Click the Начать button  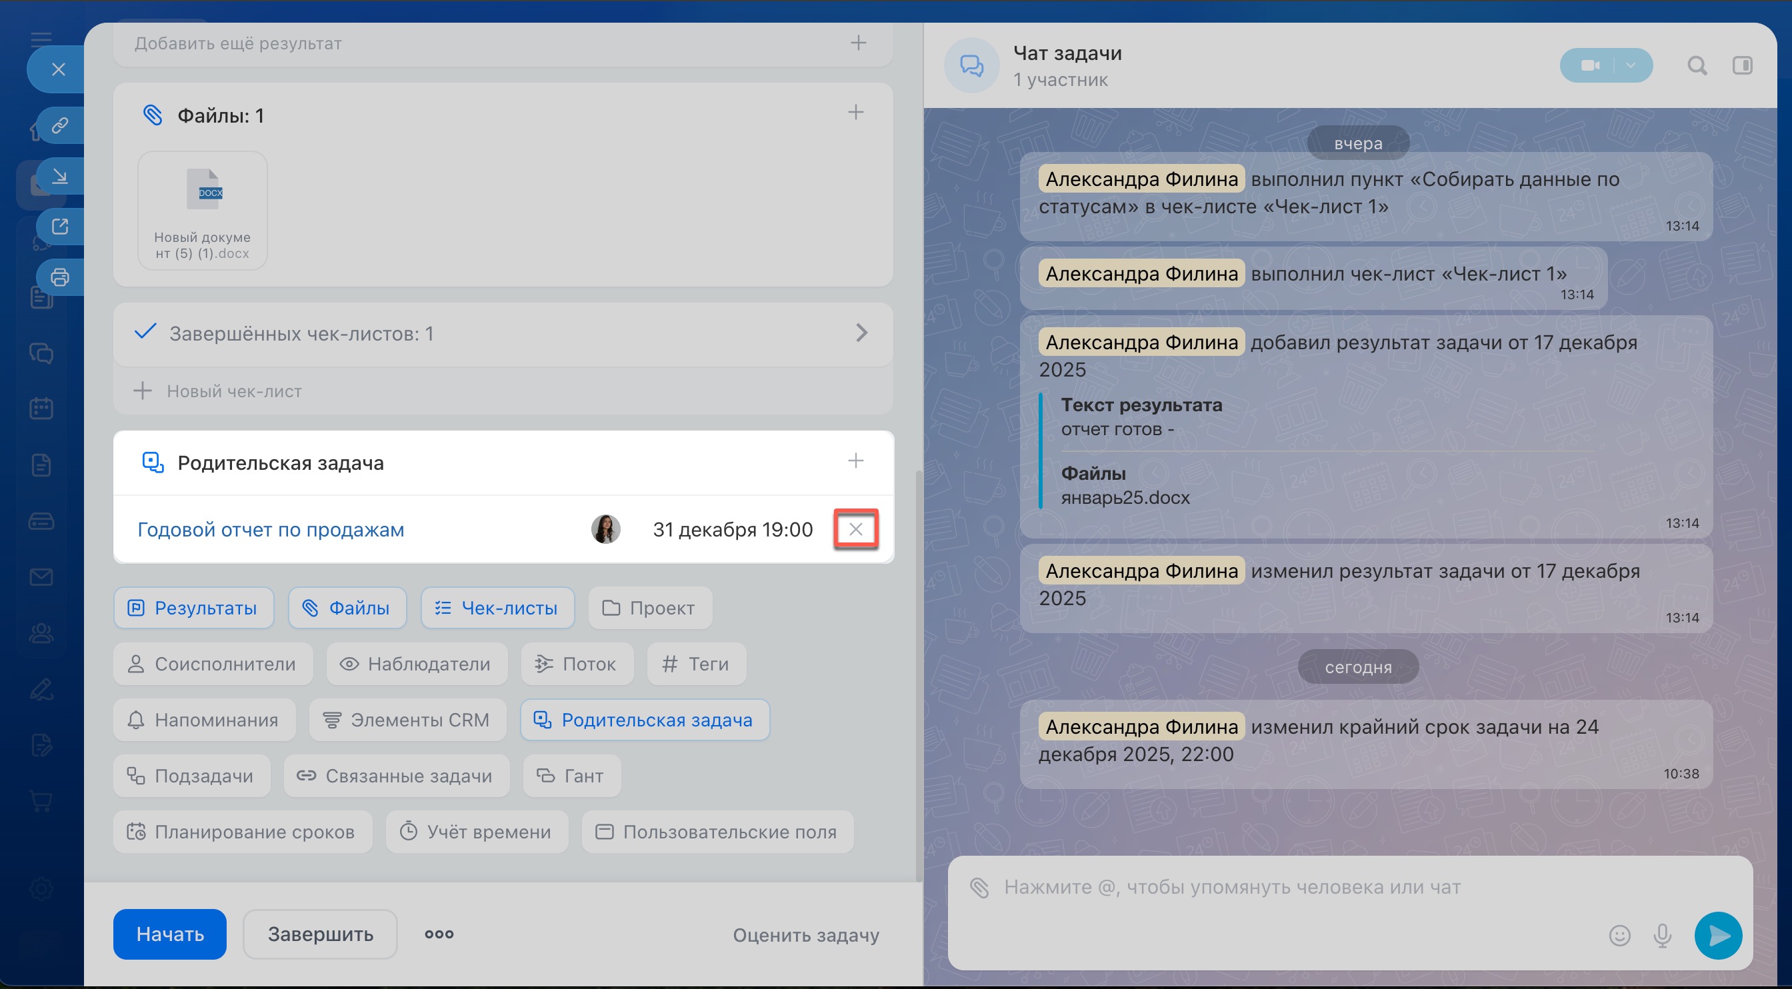pos(170,934)
